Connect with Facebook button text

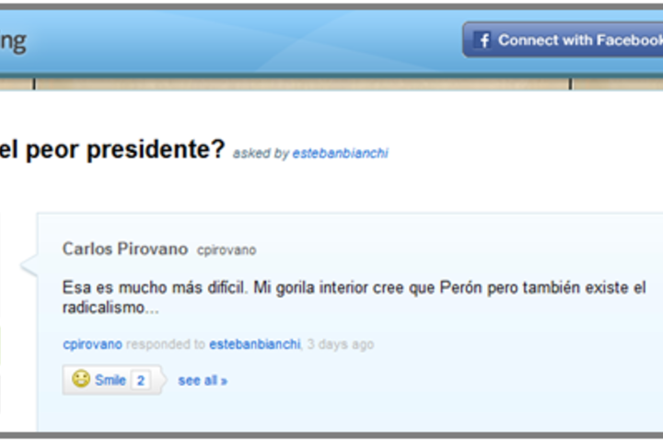coord(580,41)
